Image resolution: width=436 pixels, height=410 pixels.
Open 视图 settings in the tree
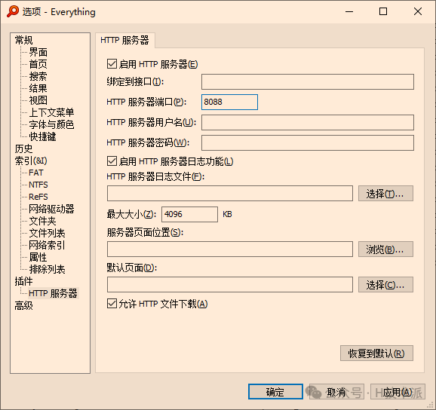pyautogui.click(x=38, y=100)
